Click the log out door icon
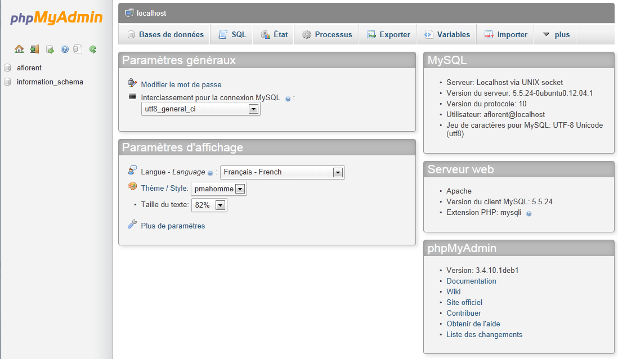Image resolution: width=618 pixels, height=359 pixels. 34,50
